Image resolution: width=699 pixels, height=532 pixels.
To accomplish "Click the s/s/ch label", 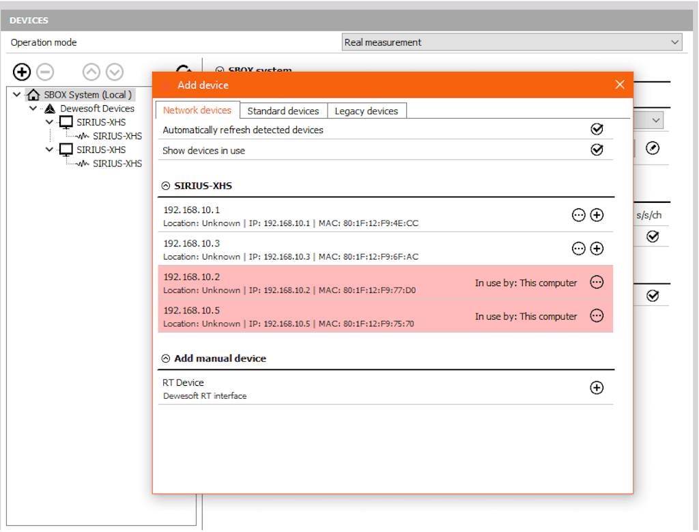I will point(648,215).
